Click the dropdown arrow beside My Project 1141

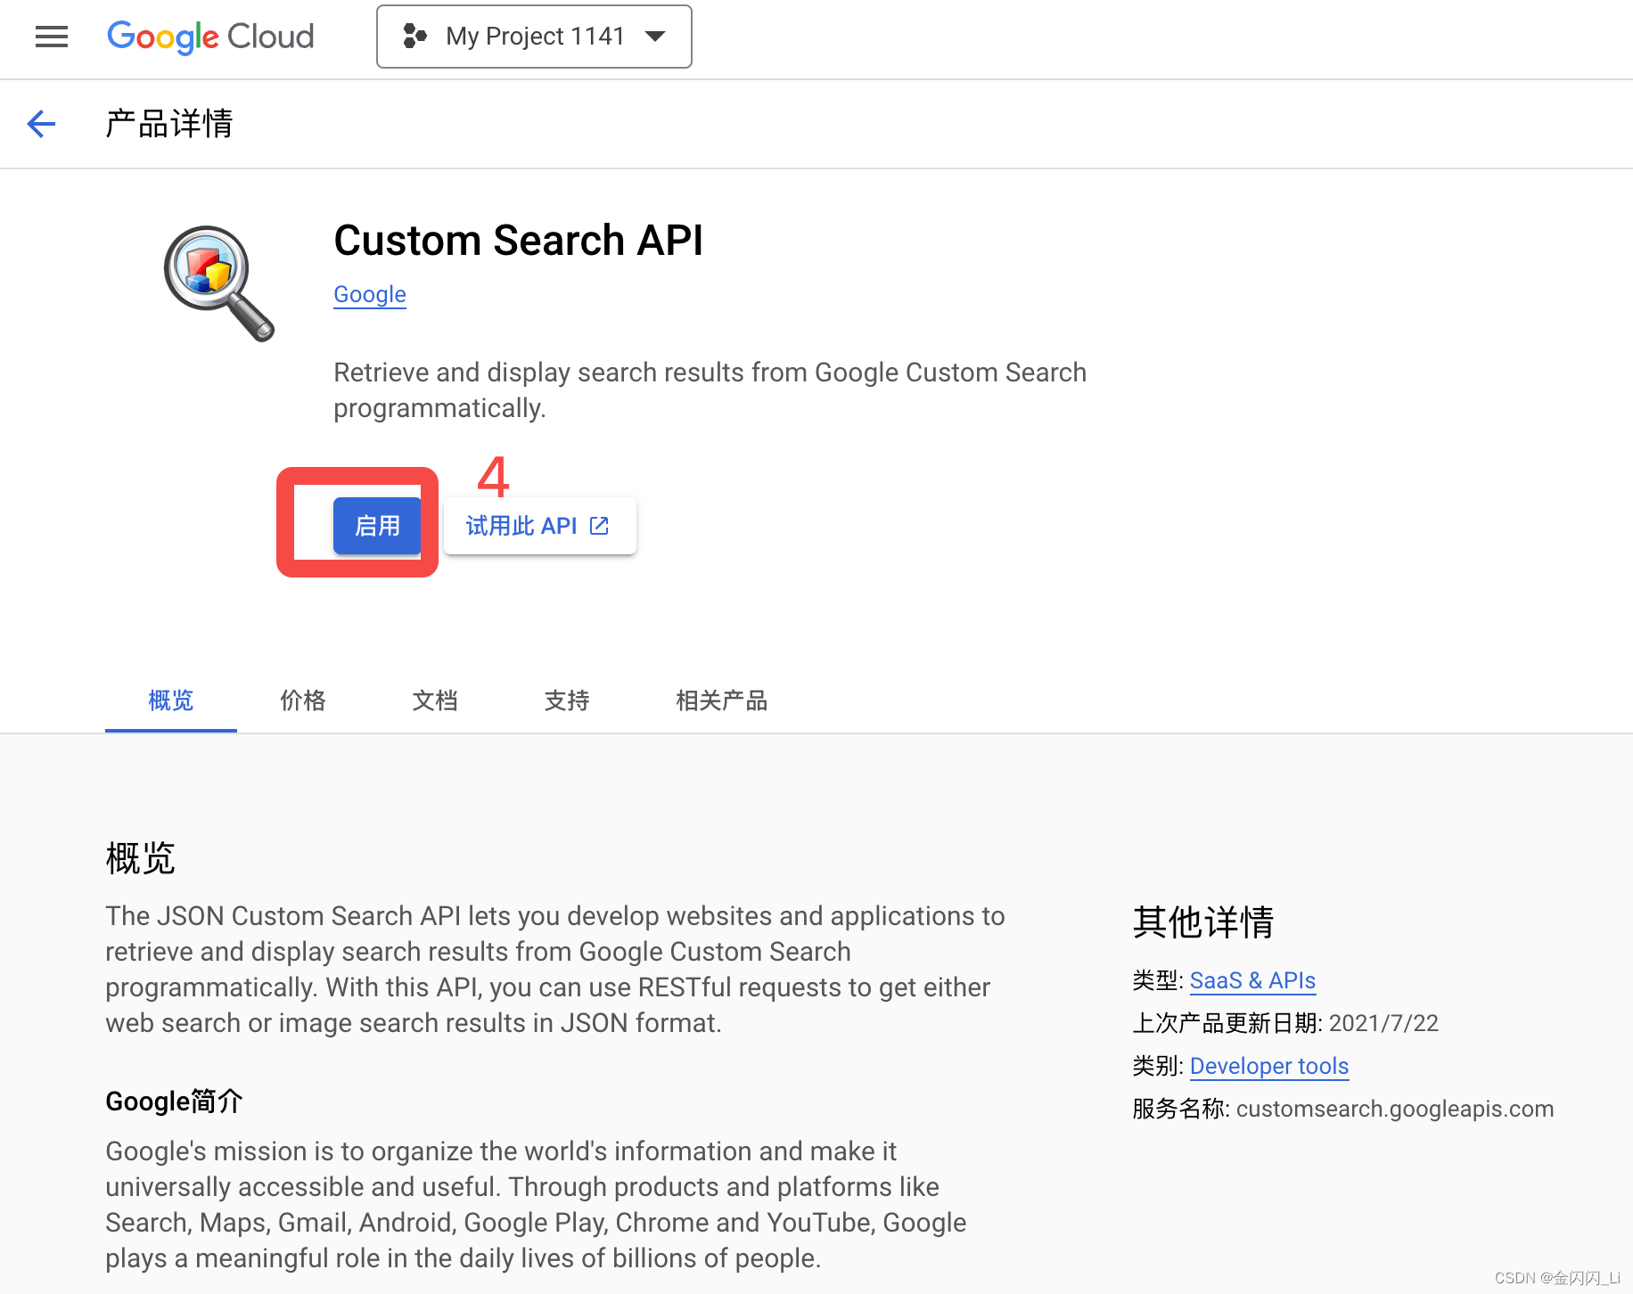pyautogui.click(x=655, y=37)
